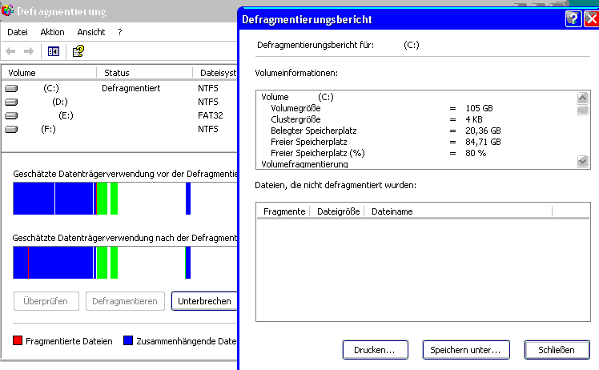Open the Ansicht menu
This screenshot has width=599, height=370.
[x=90, y=32]
